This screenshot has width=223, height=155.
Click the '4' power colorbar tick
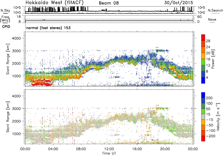pyautogui.click(x=207, y=77)
